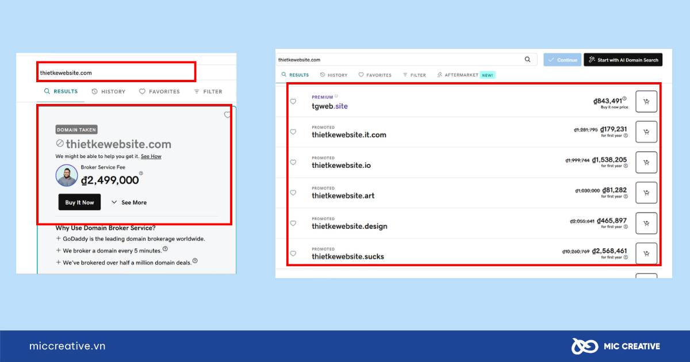Screen dimensions: 690x362
Task: Switch to the HISTORY tab in the suggestions panel
Action: tap(334, 75)
